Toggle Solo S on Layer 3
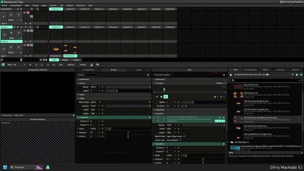The height and width of the screenshot is (171, 304). [x=19, y=15]
